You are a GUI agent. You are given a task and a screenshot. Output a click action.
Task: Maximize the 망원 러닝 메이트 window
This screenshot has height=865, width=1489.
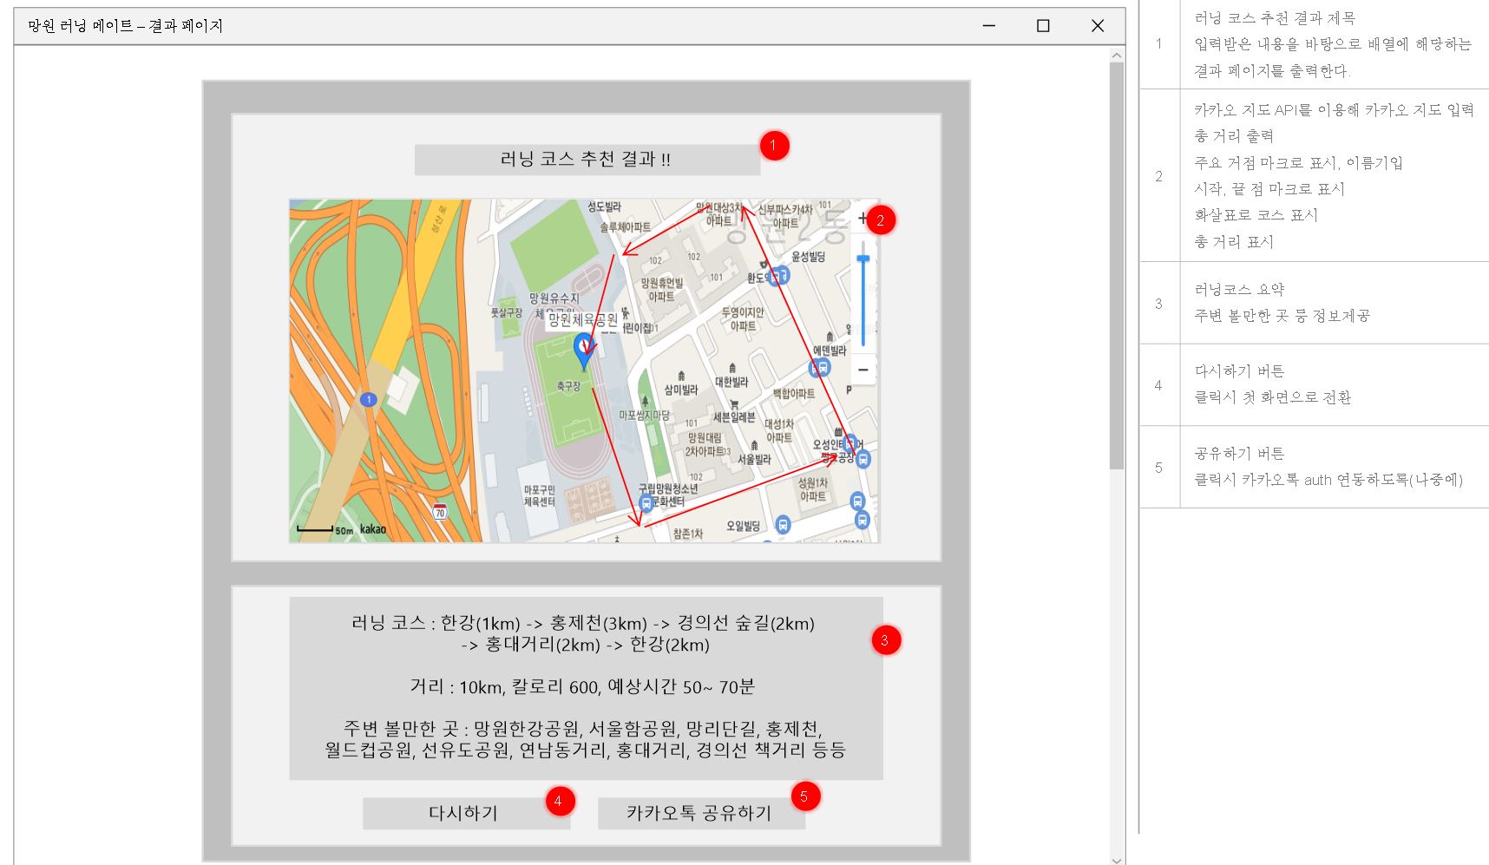(1043, 26)
